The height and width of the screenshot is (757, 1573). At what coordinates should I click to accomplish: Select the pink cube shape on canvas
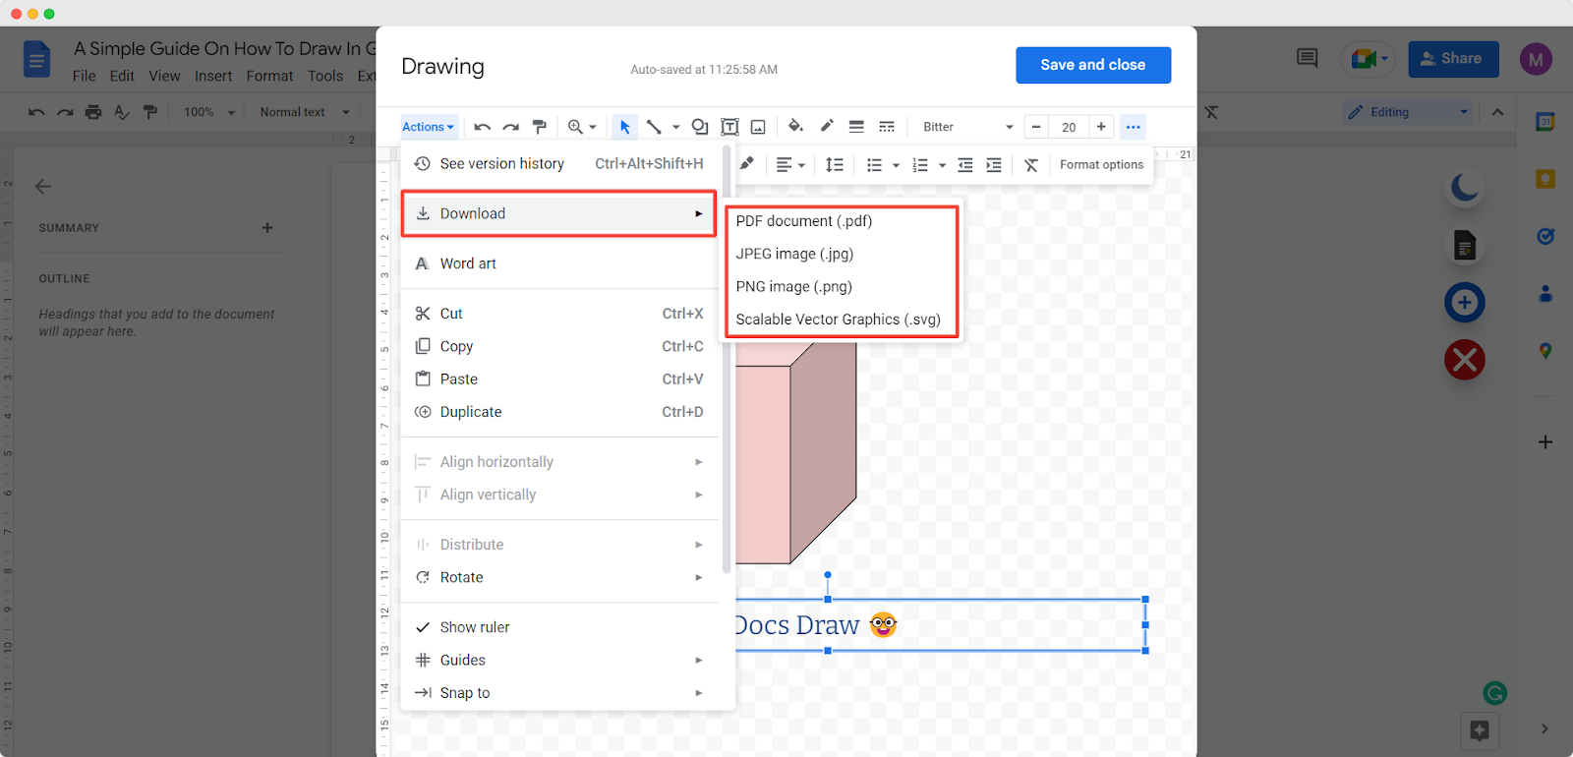click(795, 452)
